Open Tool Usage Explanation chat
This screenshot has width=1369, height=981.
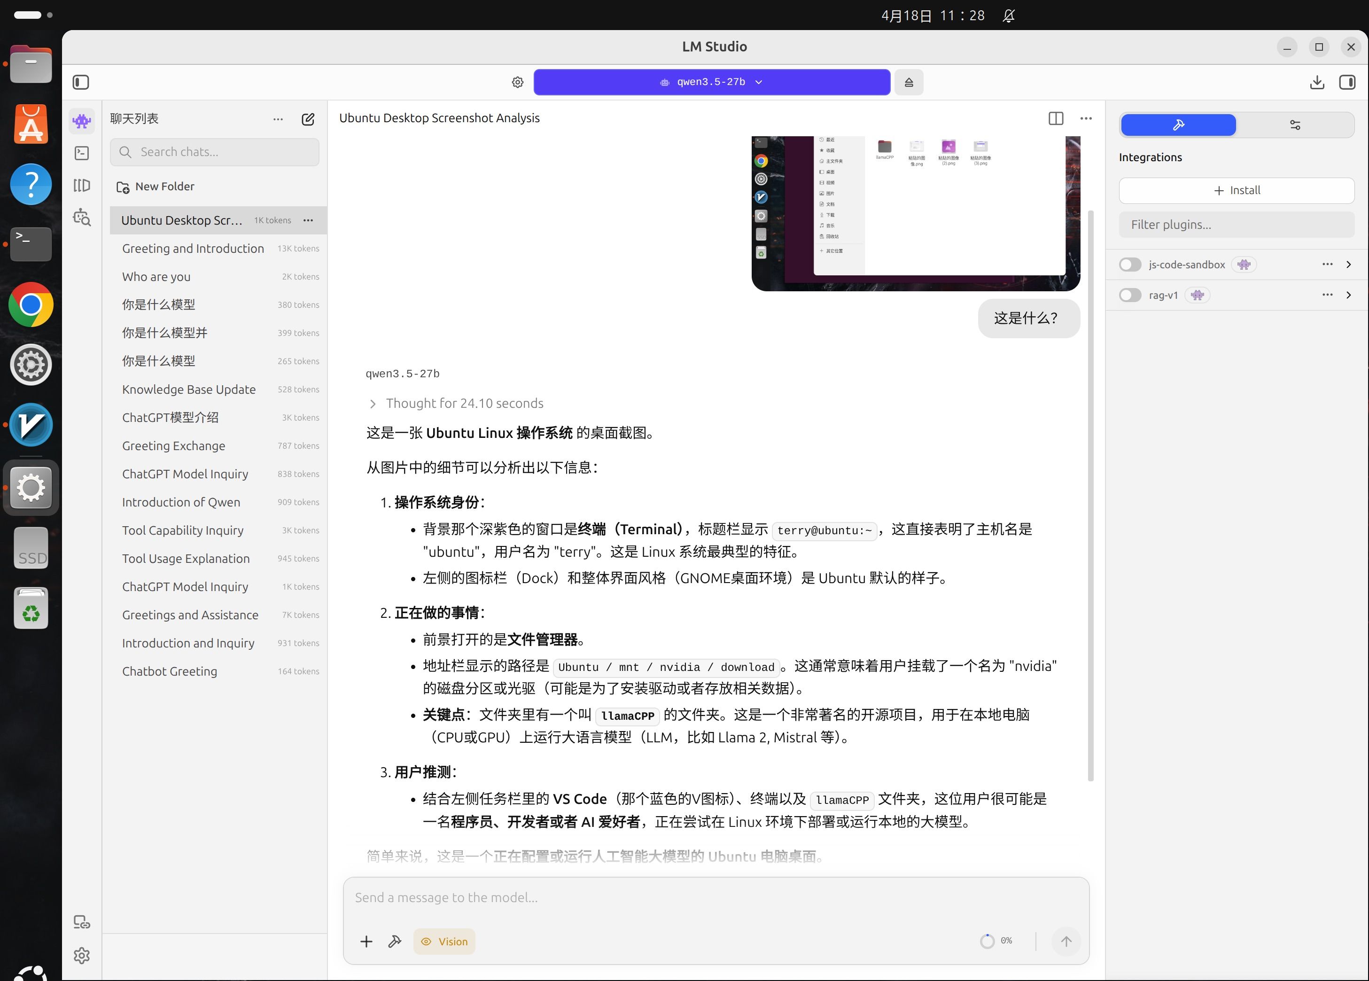[x=218, y=559]
